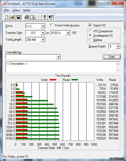Open the File menu

click(x=6, y=10)
